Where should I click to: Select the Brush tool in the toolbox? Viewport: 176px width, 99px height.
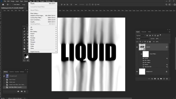[x=24, y=37]
